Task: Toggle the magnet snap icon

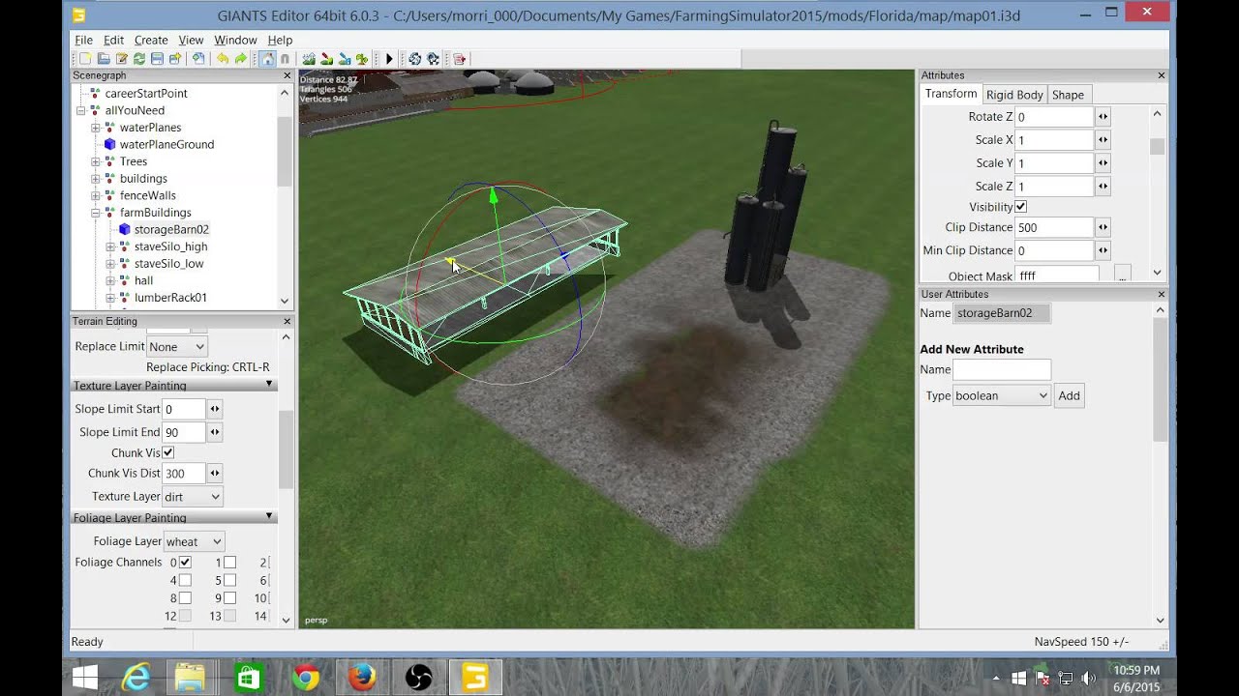Action: [x=286, y=59]
